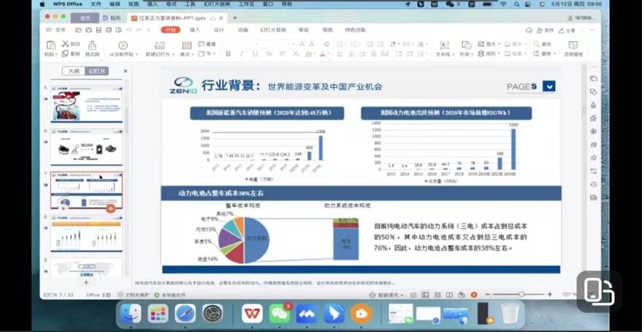Click zoom in plus button
The image size is (642, 332).
549,295
